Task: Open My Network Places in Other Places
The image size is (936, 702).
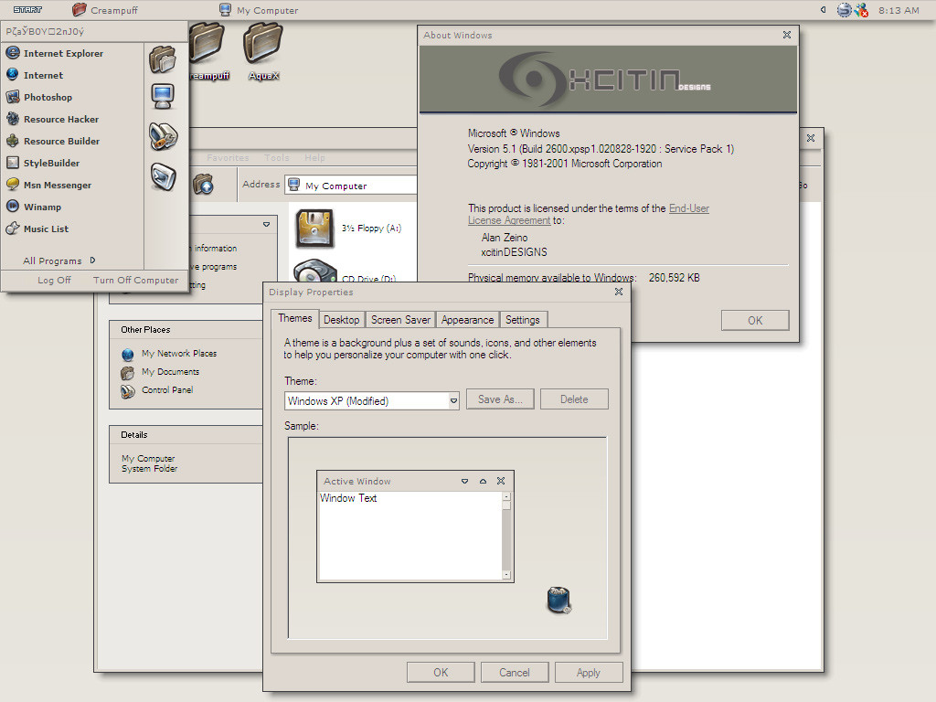Action: (169, 354)
